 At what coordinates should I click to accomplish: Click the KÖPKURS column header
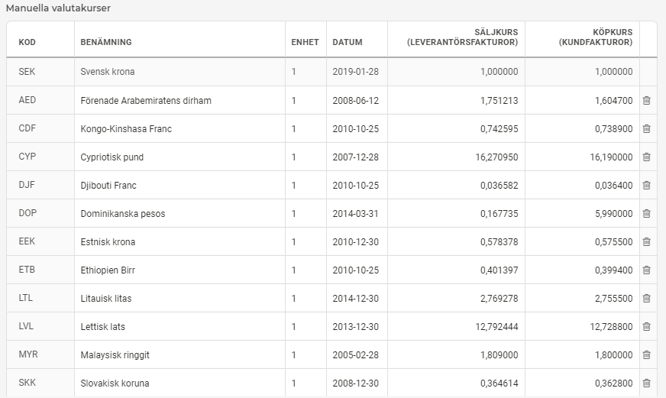[x=596, y=37]
